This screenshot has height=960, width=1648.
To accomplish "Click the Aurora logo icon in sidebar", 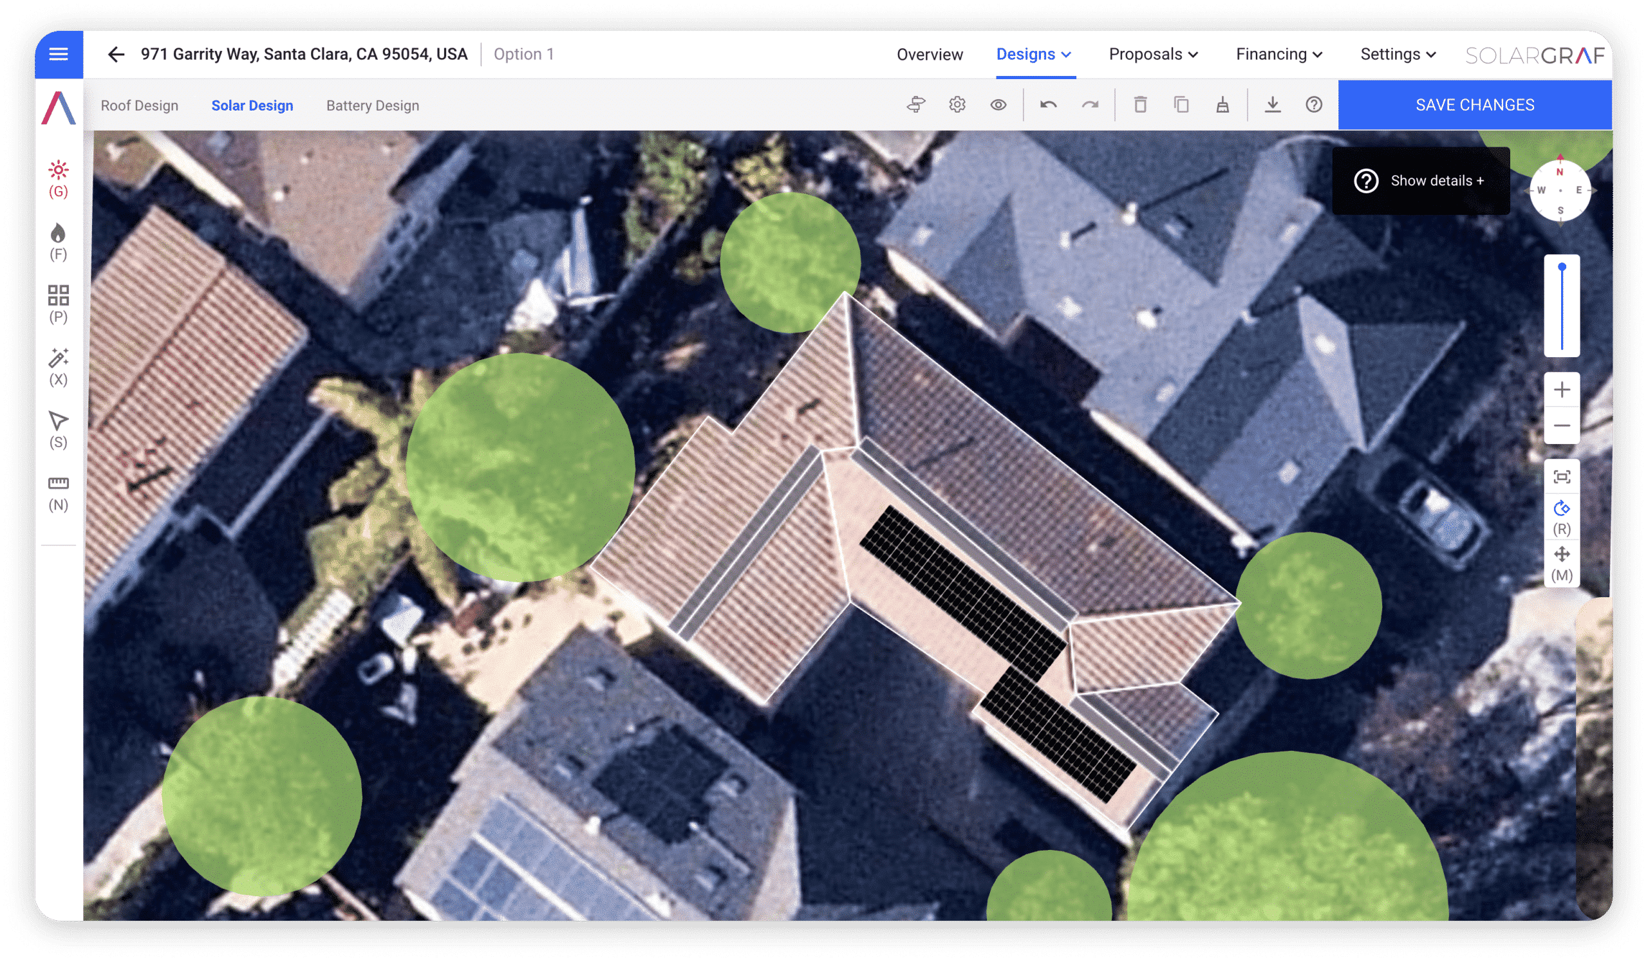I will coord(59,108).
